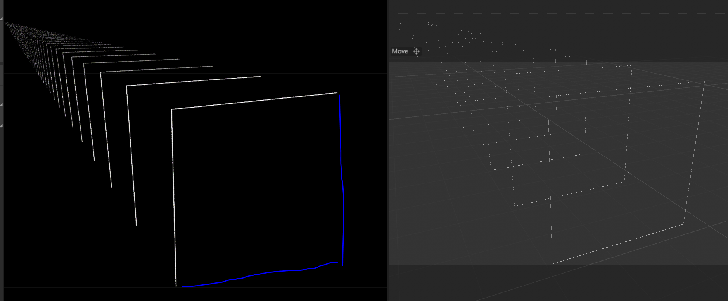Image resolution: width=728 pixels, height=301 pixels.
Task: Expand the topmost left-edge panel triangle
Action: (x=2, y=18)
